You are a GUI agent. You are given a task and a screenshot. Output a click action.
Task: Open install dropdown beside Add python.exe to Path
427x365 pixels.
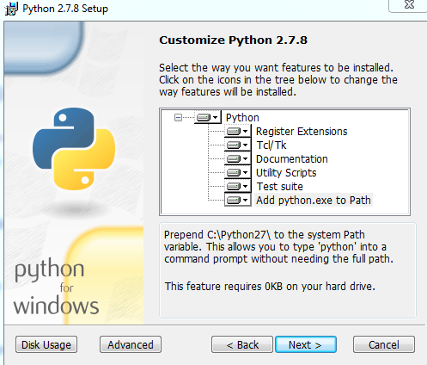tap(237, 200)
